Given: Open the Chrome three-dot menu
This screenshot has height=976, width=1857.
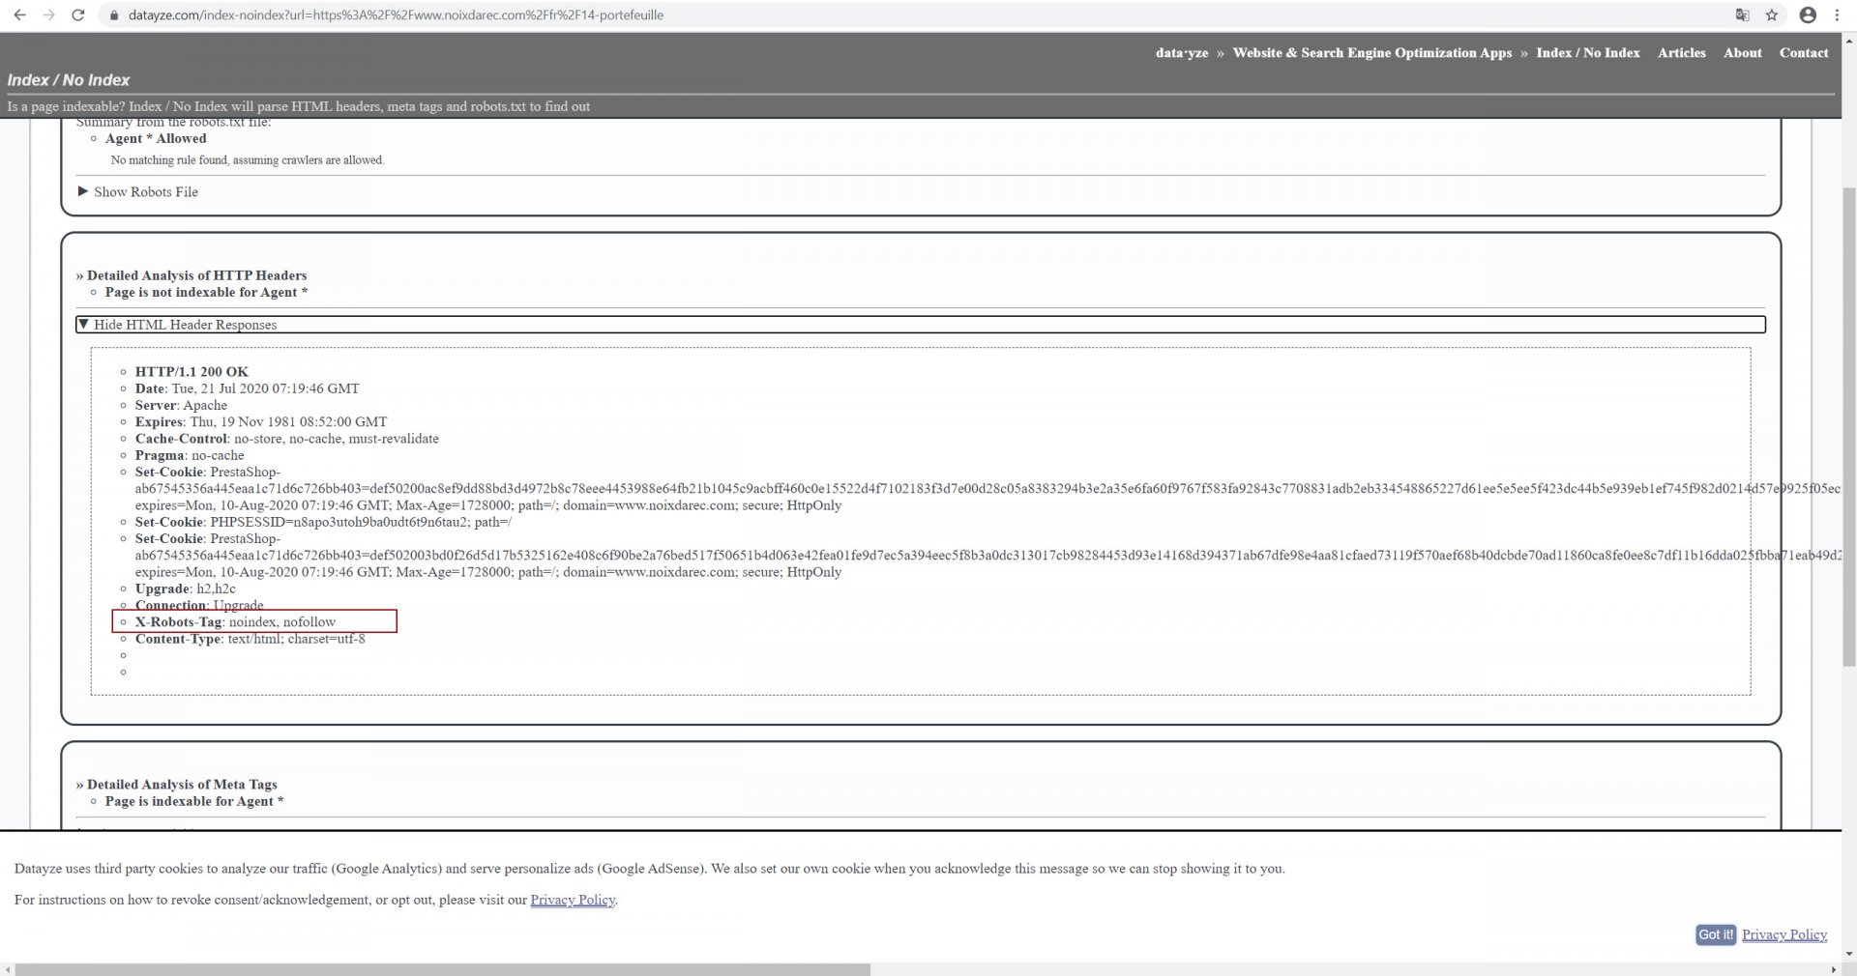Looking at the screenshot, I should pyautogui.click(x=1837, y=15).
